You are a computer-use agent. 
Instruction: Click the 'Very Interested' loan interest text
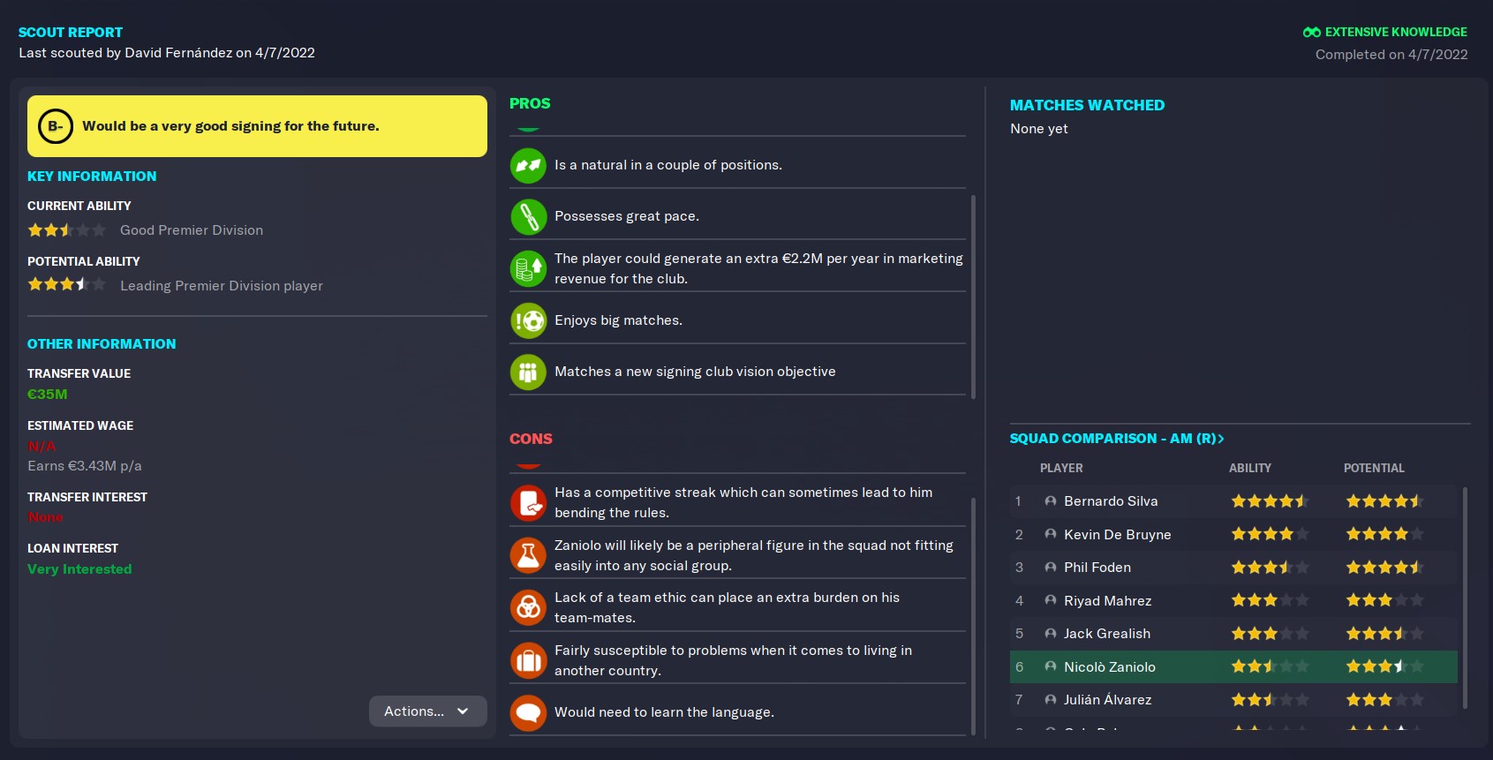(x=79, y=569)
